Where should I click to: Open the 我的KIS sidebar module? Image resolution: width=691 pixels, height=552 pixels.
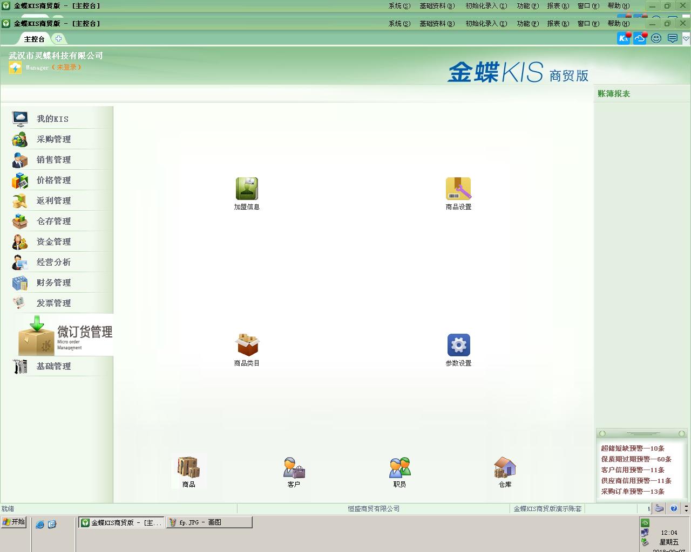click(x=57, y=119)
